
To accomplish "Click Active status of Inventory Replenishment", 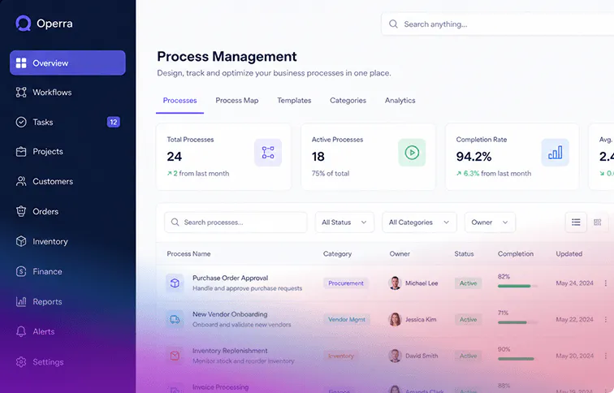I will [x=468, y=356].
